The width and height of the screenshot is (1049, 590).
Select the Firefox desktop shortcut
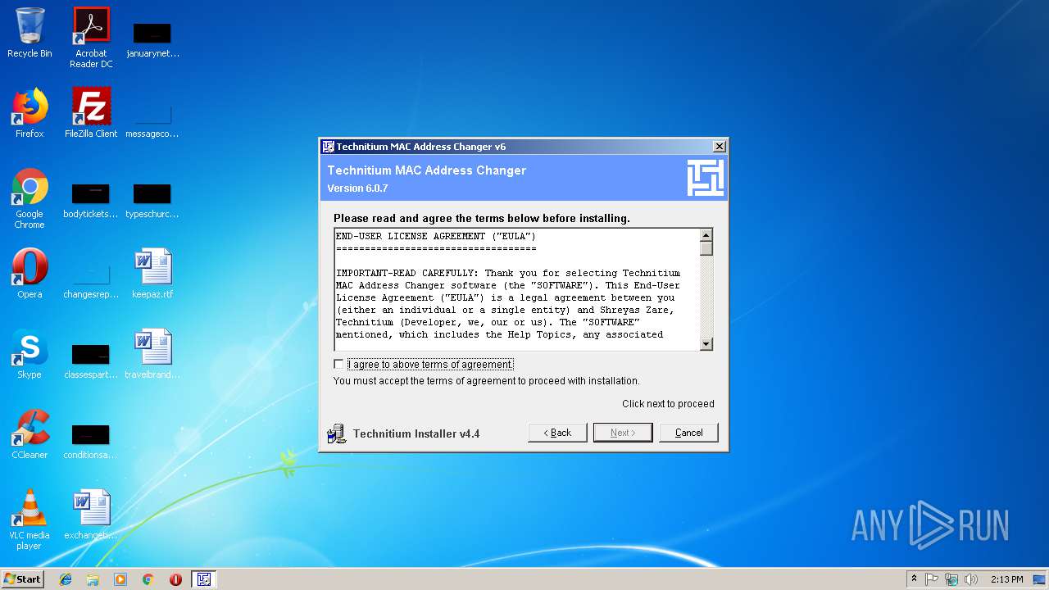pos(30,113)
